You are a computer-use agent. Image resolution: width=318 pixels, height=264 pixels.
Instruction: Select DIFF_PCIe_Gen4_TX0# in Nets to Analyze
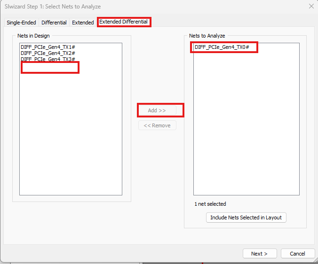click(x=222, y=47)
